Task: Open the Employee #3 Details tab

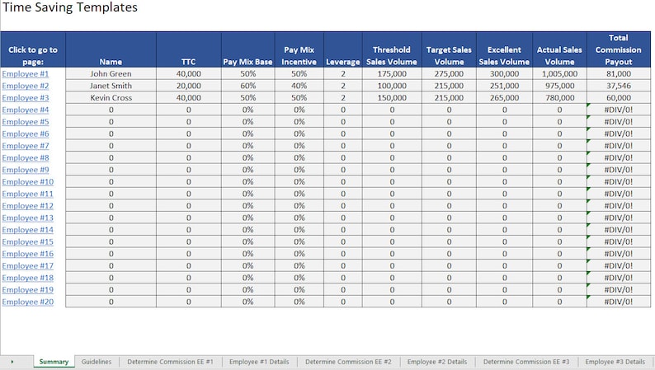Action: tap(615, 362)
